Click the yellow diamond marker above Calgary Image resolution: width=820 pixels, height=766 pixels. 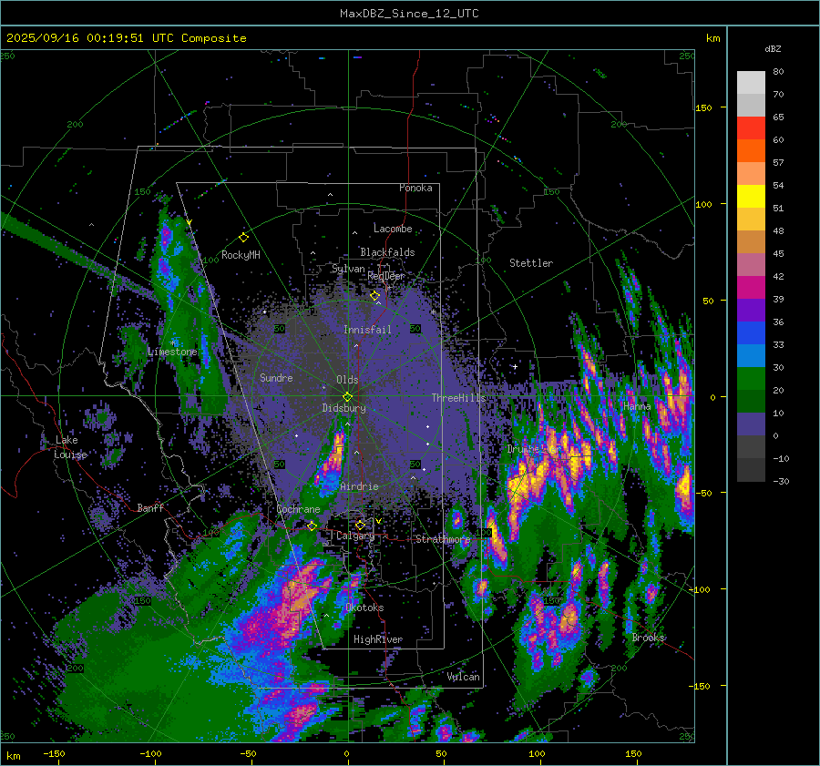[360, 525]
